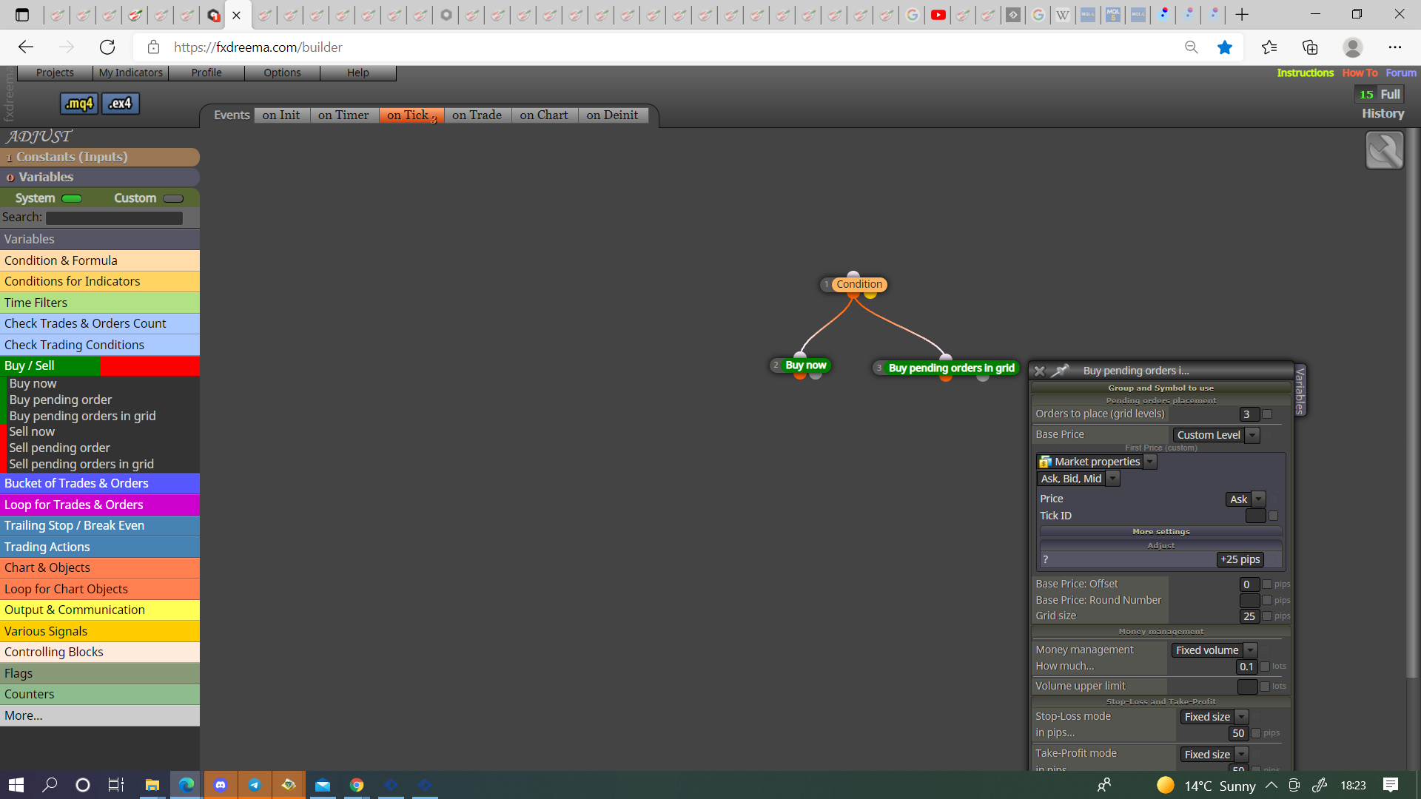The image size is (1421, 799).
Task: Open Discord from the taskbar
Action: tap(221, 785)
